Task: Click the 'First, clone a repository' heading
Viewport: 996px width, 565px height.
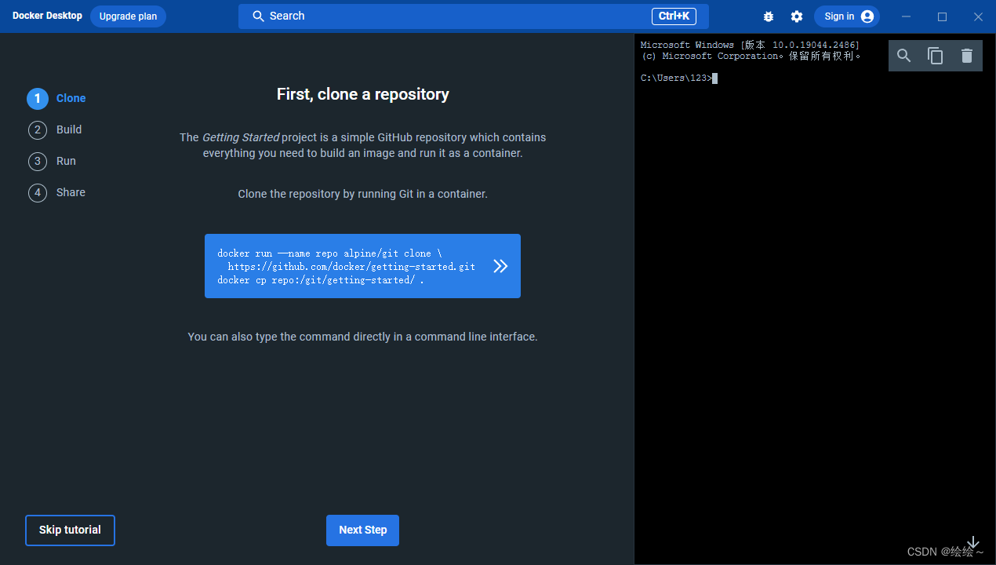Action: click(x=363, y=94)
